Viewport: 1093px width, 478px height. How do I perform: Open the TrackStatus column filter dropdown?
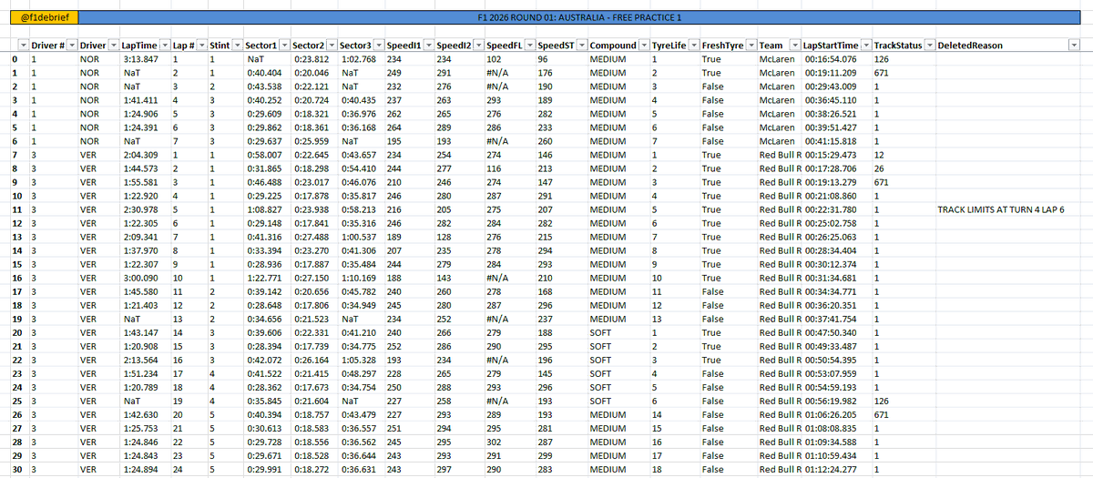pyautogui.click(x=930, y=46)
